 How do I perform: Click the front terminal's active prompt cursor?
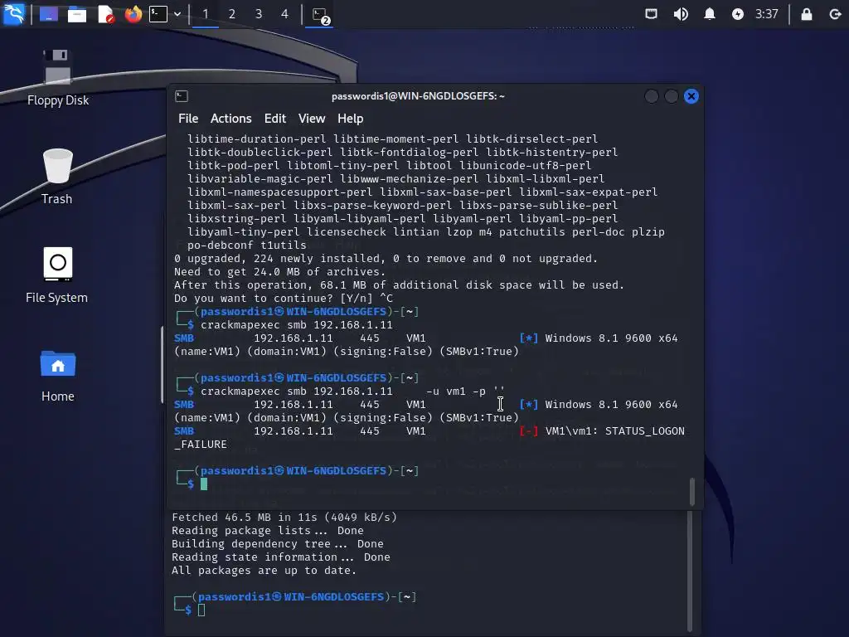click(x=204, y=484)
